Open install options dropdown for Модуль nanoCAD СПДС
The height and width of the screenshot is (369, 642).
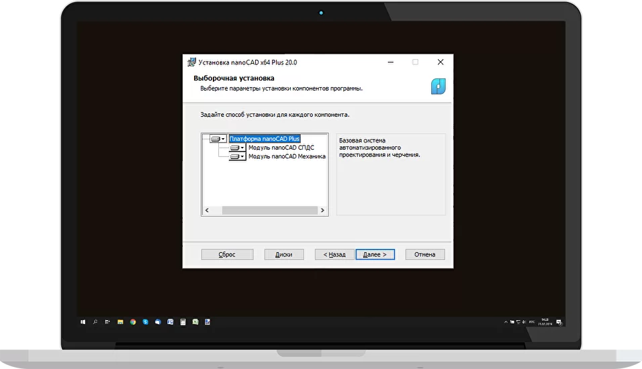[x=237, y=148]
